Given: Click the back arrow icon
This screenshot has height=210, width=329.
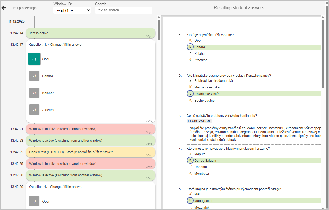Looking at the screenshot, I should pos(4,8).
